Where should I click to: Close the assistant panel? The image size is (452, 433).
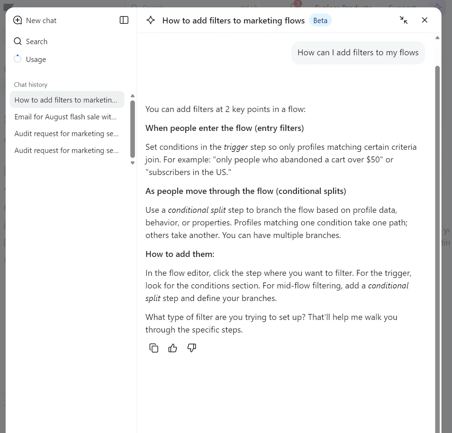click(425, 20)
